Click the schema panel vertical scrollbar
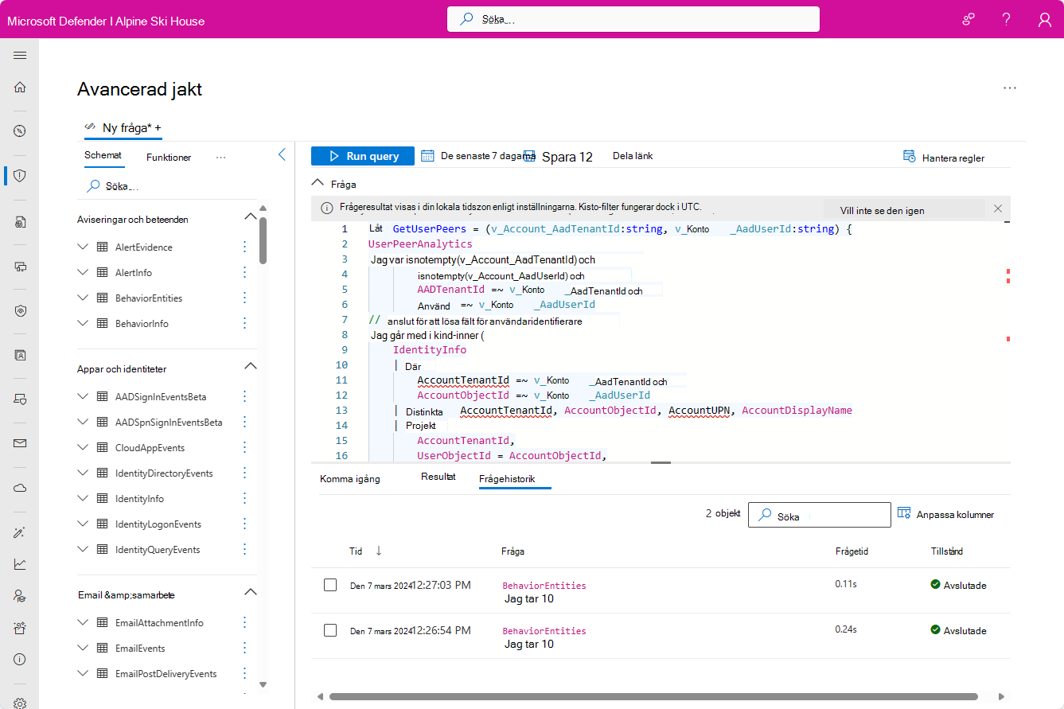The image size is (1064, 709). click(x=263, y=240)
